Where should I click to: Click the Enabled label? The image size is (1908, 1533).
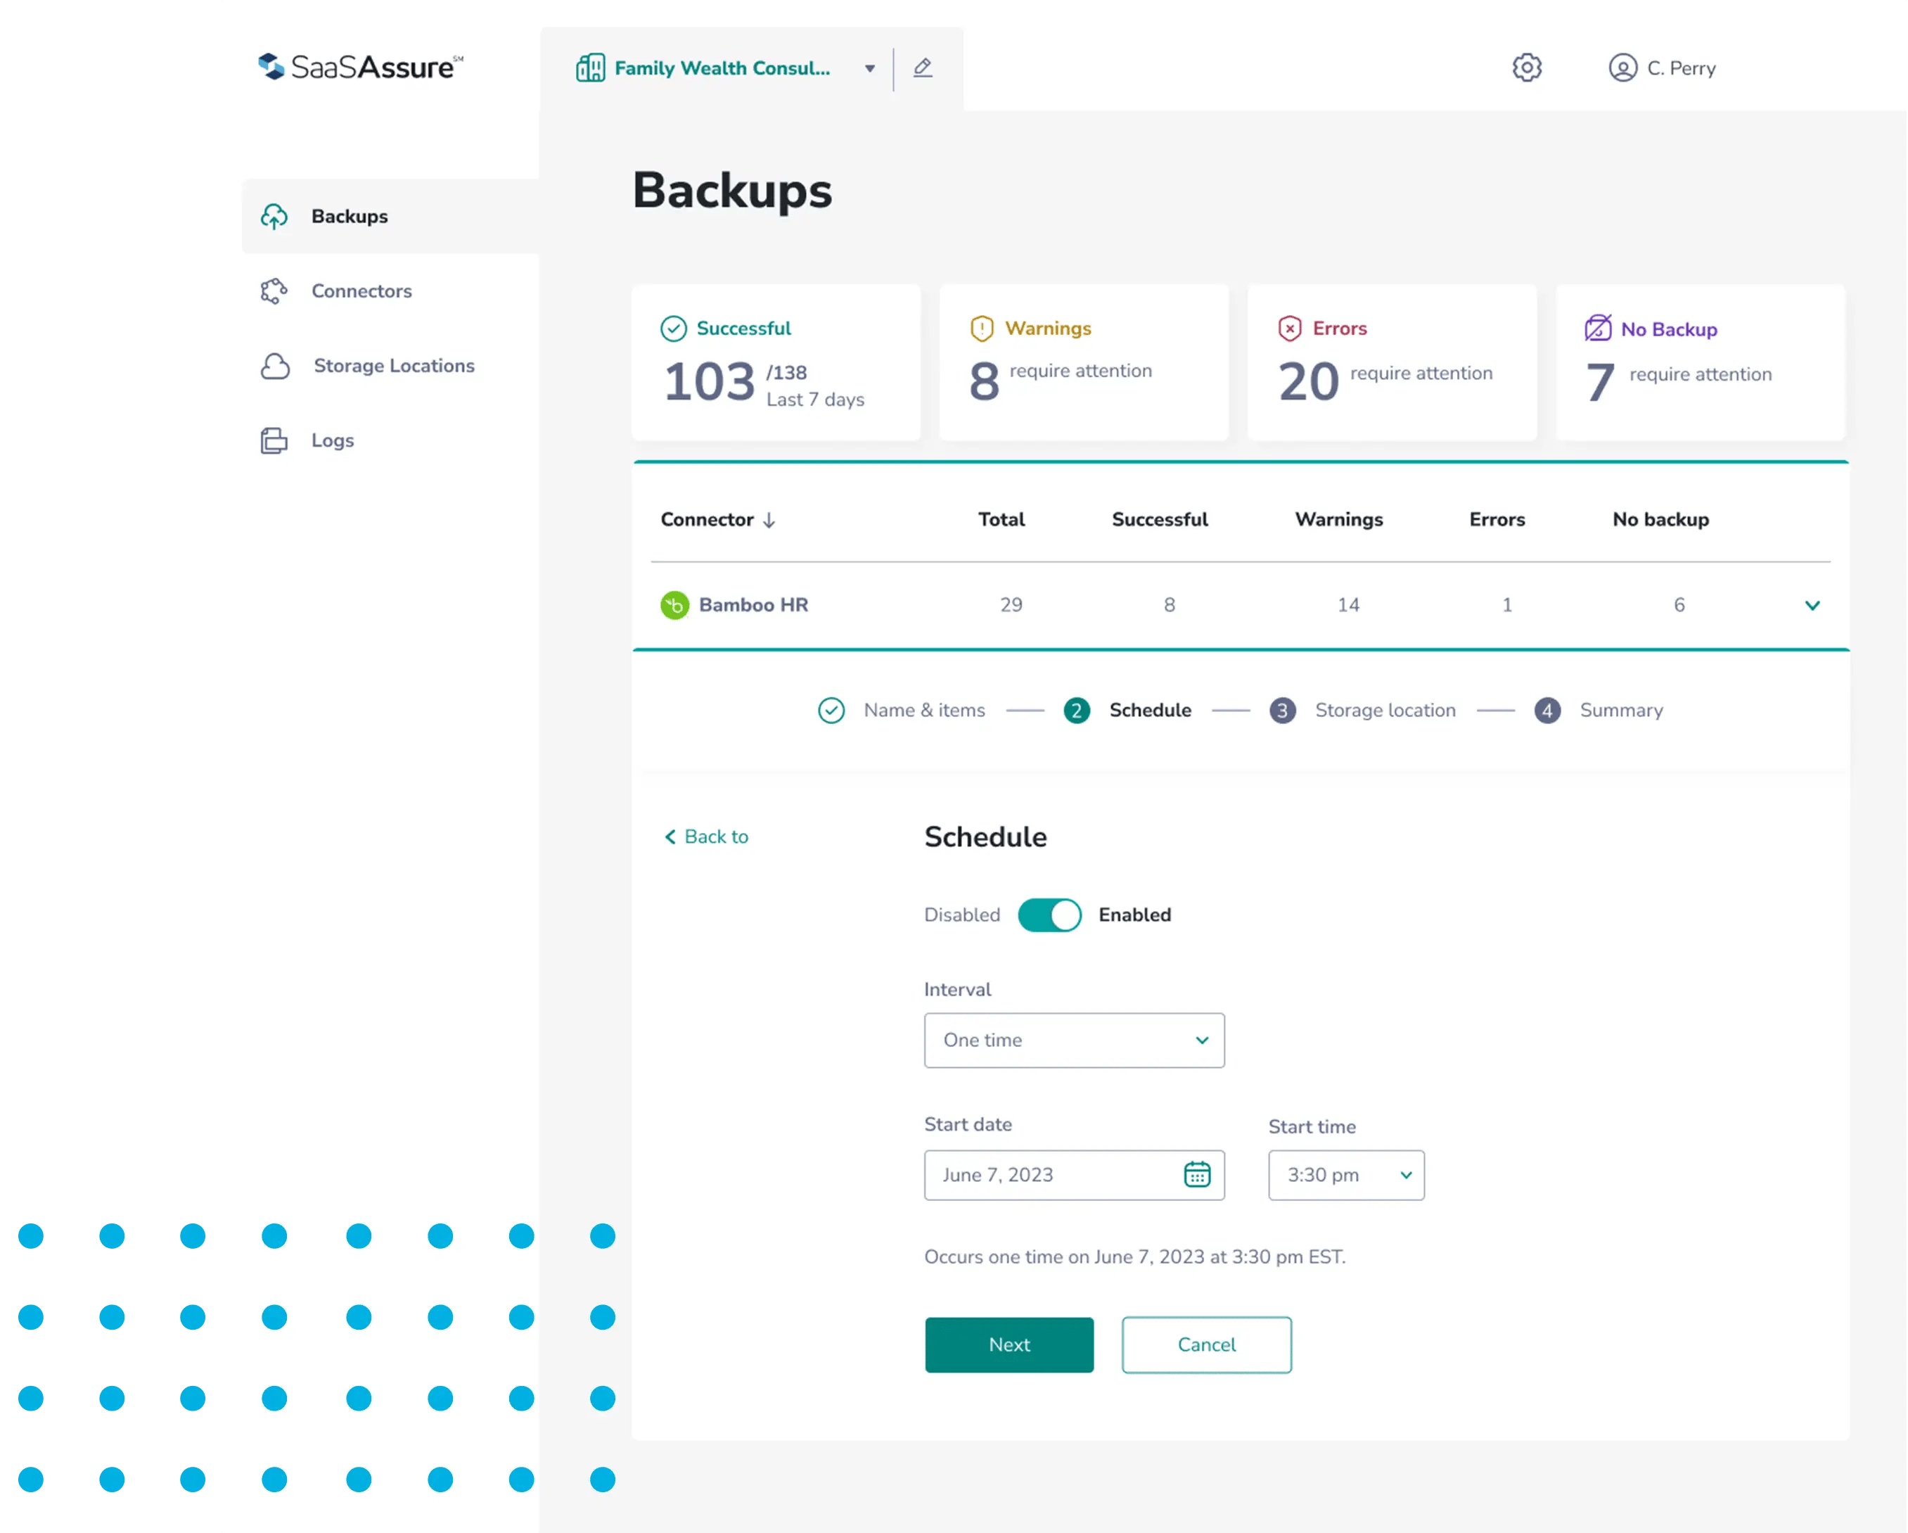(1135, 915)
